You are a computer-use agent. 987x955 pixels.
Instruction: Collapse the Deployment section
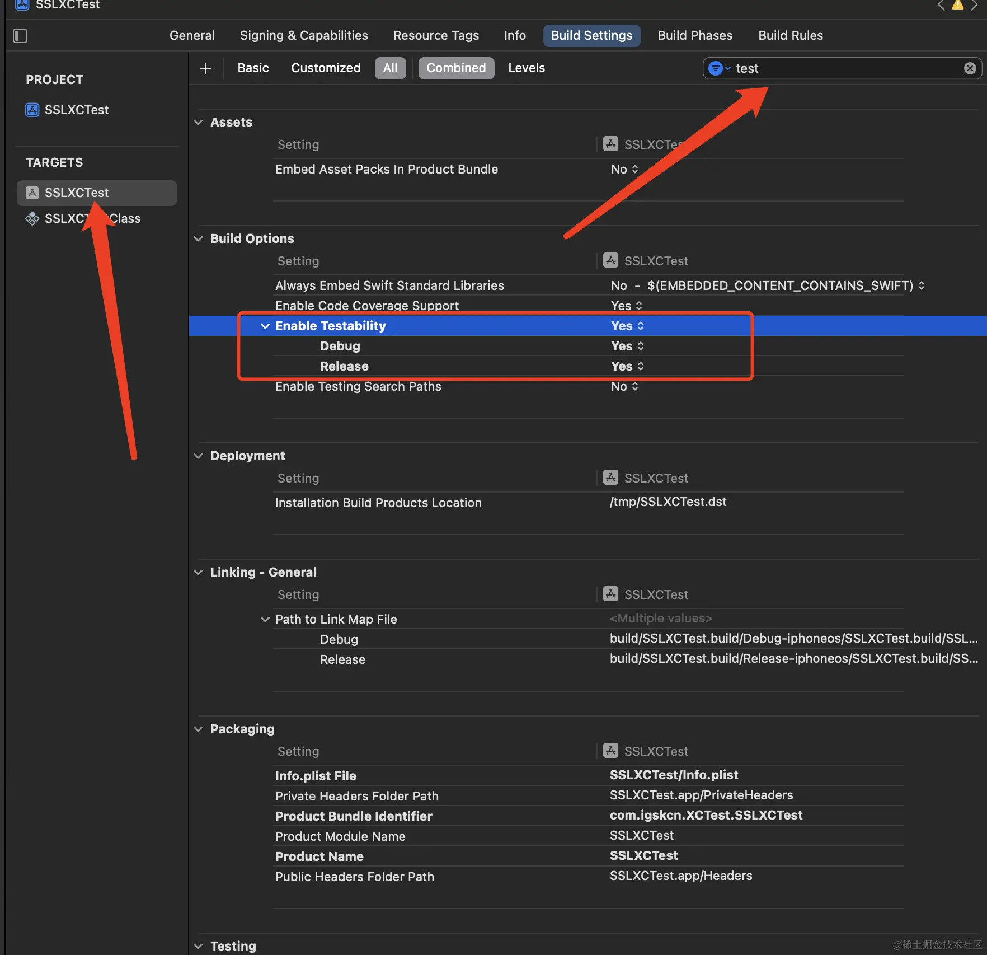click(198, 456)
